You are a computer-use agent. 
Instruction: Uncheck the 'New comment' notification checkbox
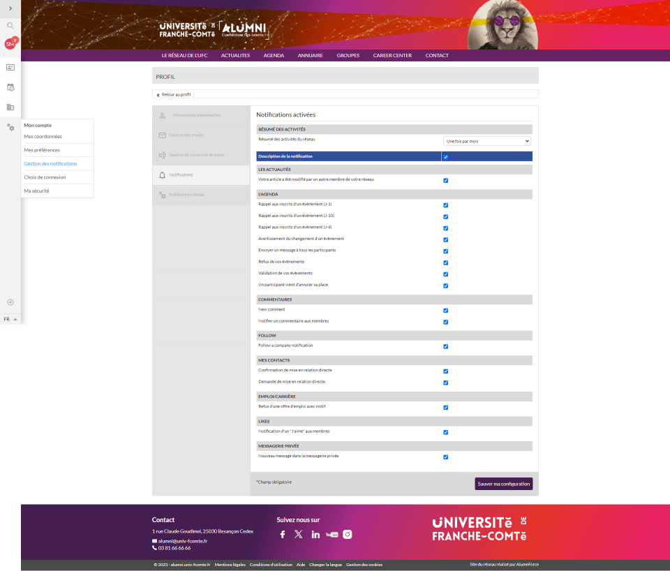(x=445, y=311)
